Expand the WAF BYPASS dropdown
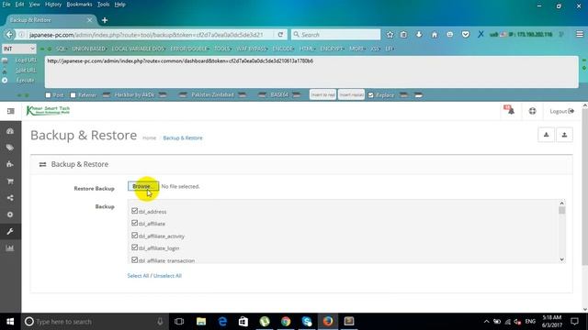Viewport: 588px width, 330px height. tap(252, 49)
